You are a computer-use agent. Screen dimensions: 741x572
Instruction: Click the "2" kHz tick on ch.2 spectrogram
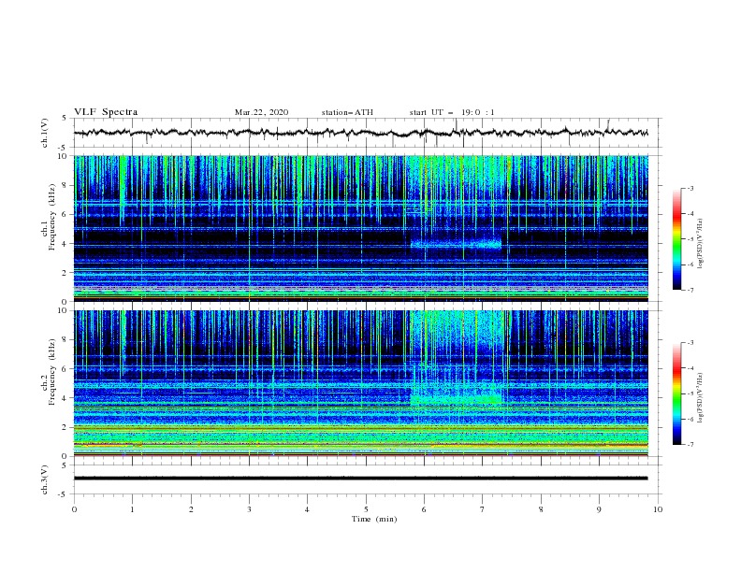pyautogui.click(x=65, y=427)
